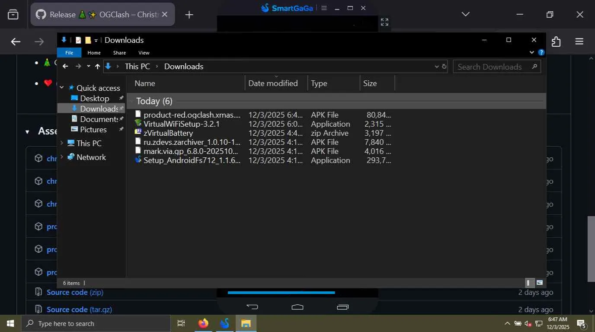The width and height of the screenshot is (595, 332).
Task: Switch to the Share ribbon tab
Action: pyautogui.click(x=119, y=53)
